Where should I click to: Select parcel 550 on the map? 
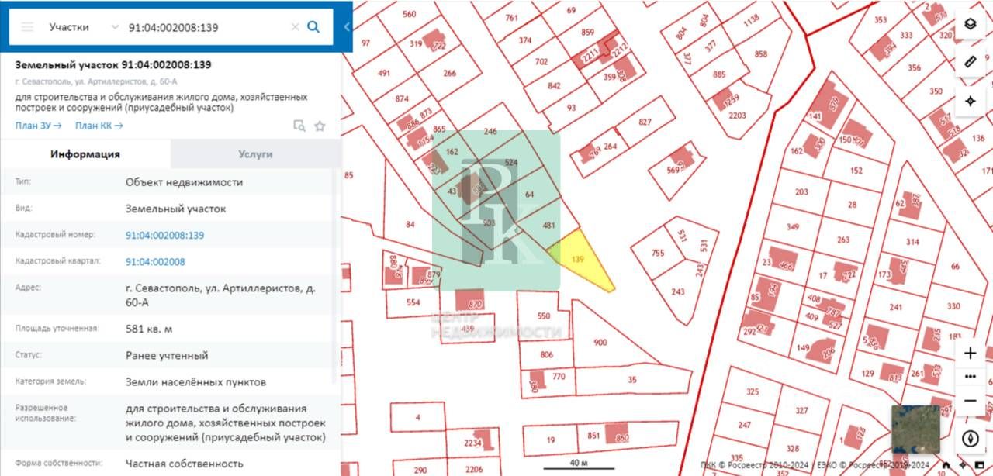(543, 316)
